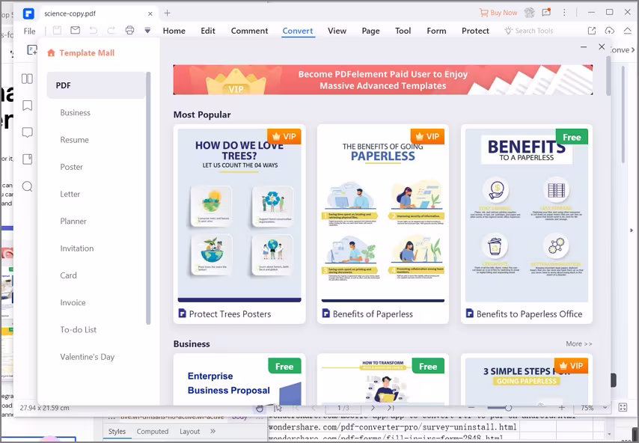Open the thumbnails panel icon in sidebar
Image resolution: width=639 pixels, height=443 pixels.
tap(27, 79)
